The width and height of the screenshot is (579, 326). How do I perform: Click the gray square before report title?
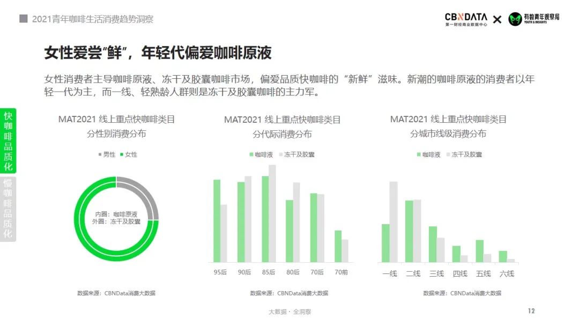click(23, 18)
